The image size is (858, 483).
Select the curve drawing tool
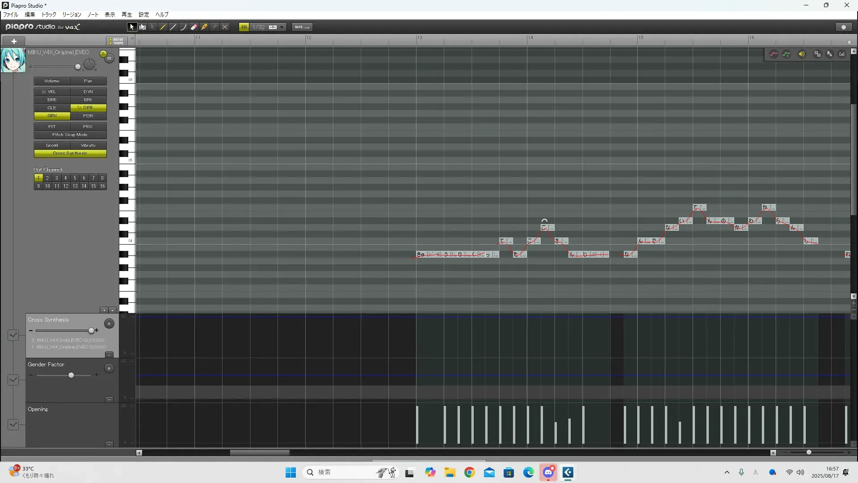click(183, 27)
